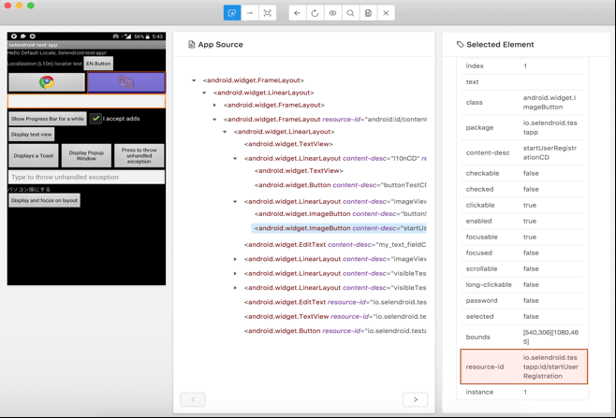Refresh source and screenshot
Viewport: 616px width, 418px height.
tap(315, 13)
